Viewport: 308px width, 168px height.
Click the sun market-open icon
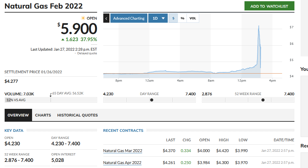(x=83, y=18)
